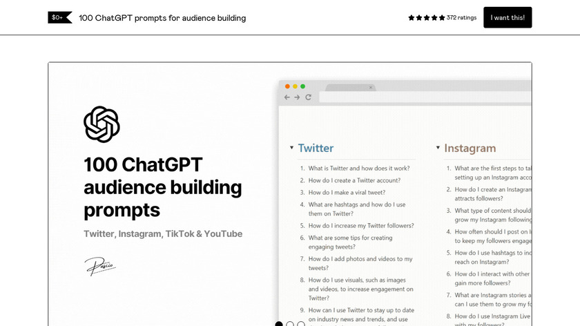Click the browser reload icon in the mockup

coord(308,97)
